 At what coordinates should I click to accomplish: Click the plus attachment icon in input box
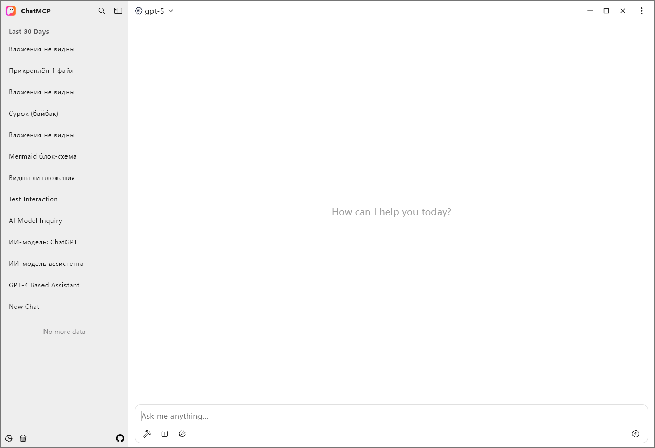tap(165, 434)
